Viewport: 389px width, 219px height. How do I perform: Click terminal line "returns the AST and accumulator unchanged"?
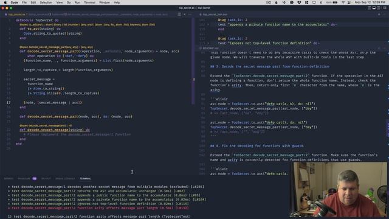[x=97, y=191]
